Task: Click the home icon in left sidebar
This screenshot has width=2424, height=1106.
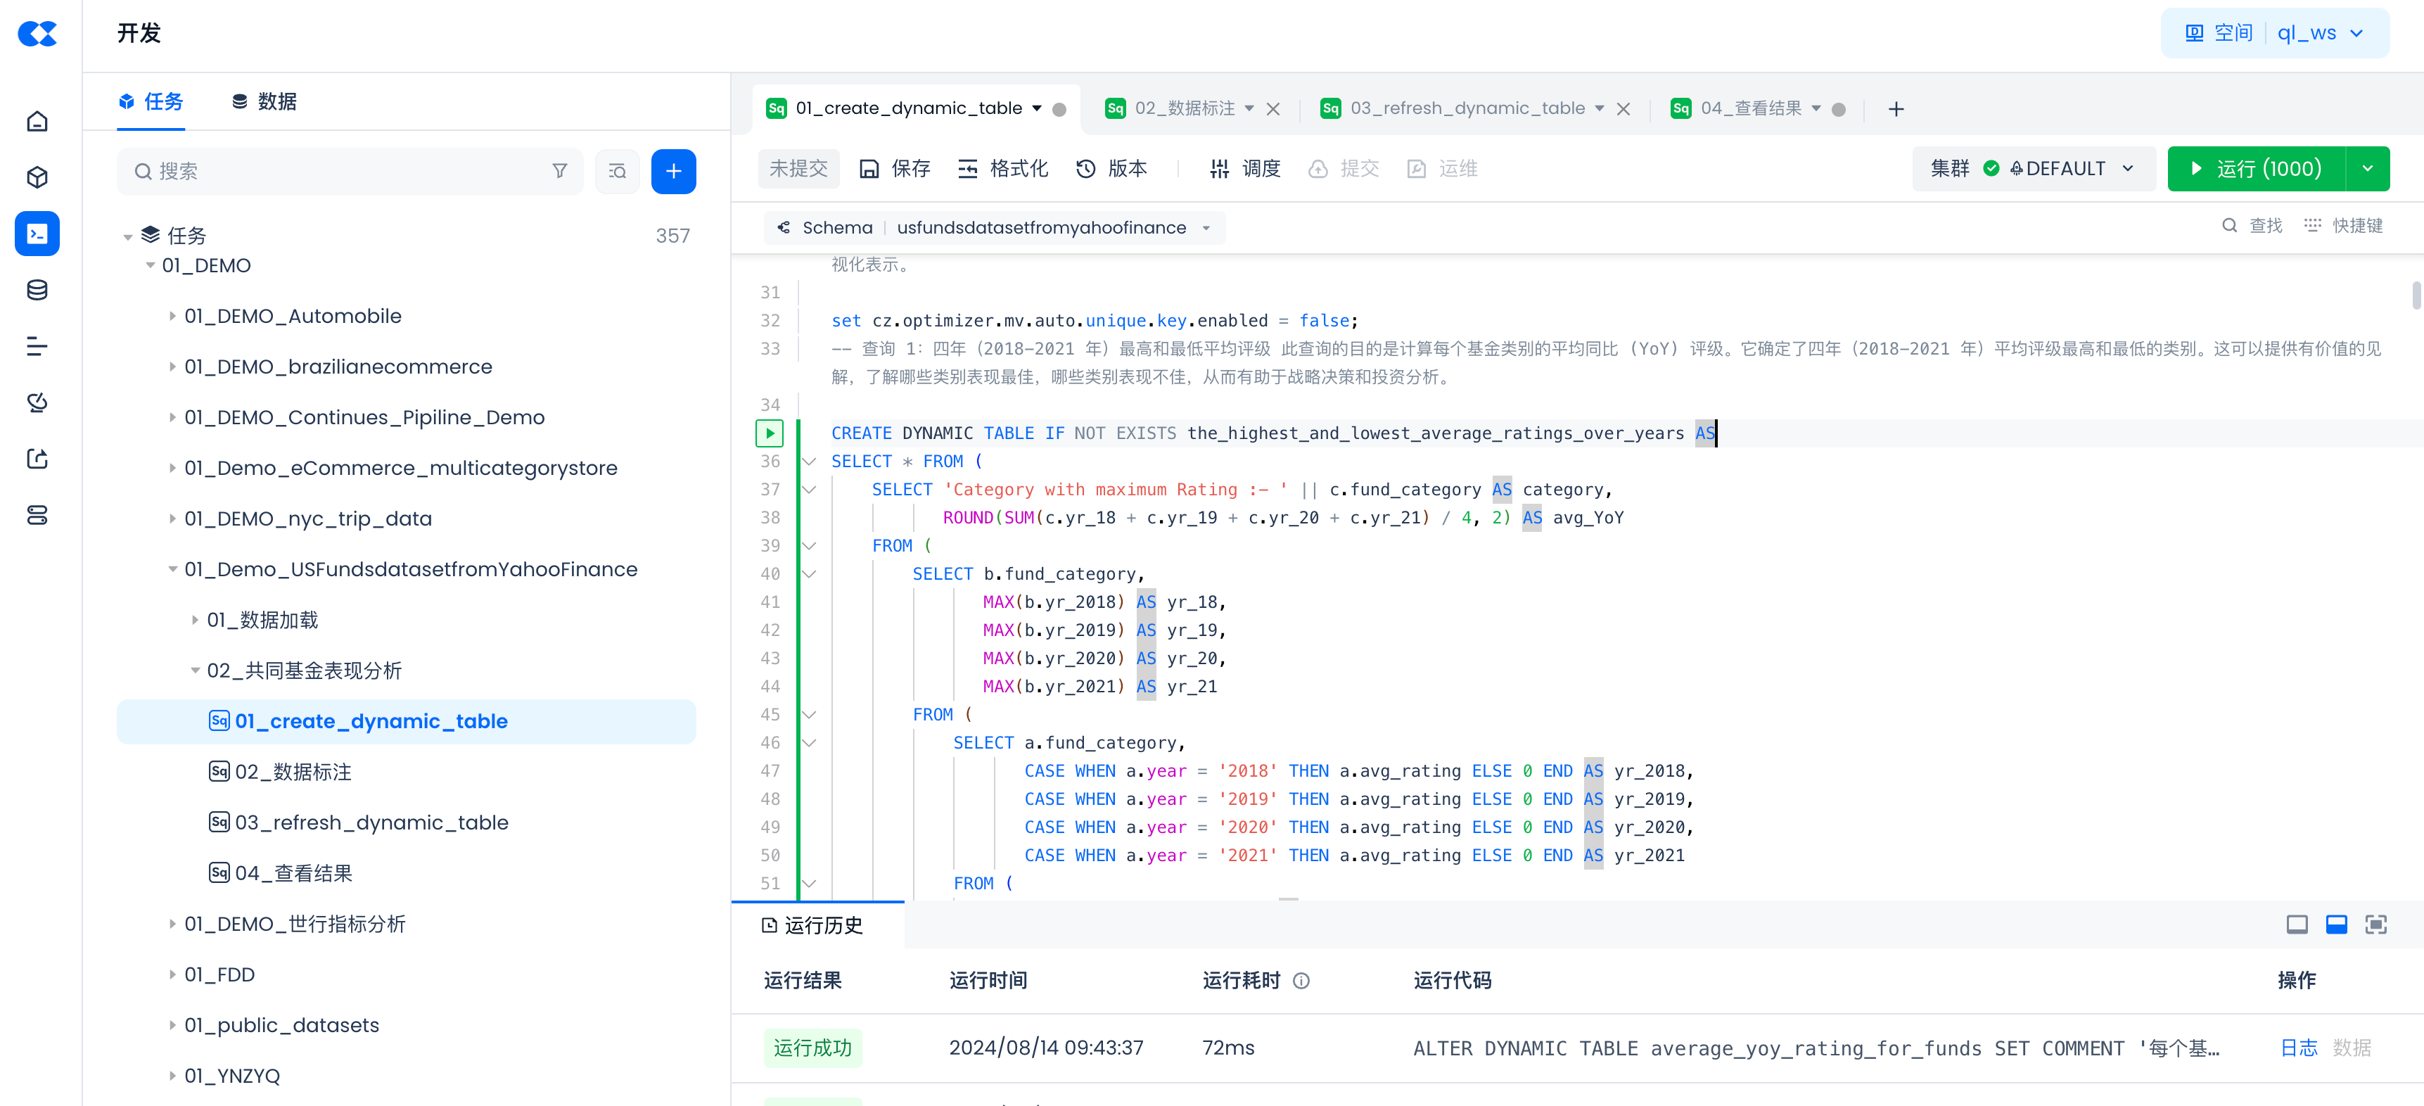Action: 38,122
